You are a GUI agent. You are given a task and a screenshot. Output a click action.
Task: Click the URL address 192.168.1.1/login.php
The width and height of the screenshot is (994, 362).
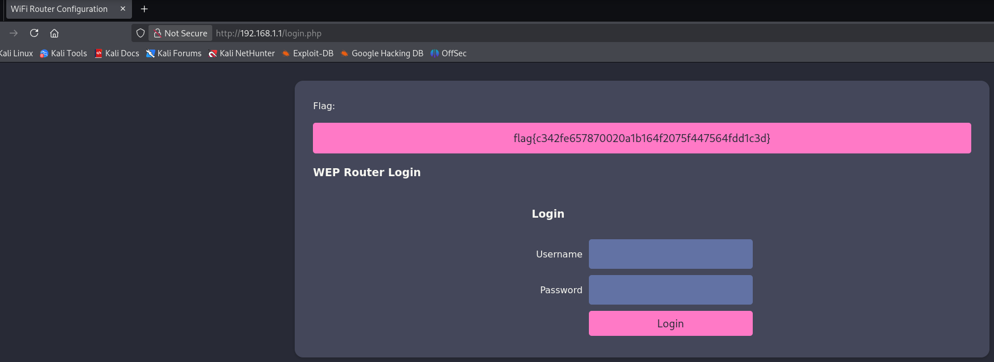pos(269,34)
